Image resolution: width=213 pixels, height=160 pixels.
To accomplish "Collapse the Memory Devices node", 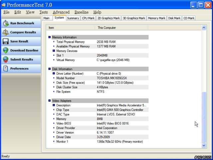I will [x=54, y=51].
